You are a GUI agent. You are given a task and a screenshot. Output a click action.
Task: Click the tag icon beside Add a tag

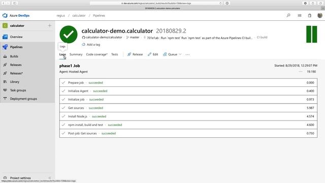click(83, 44)
